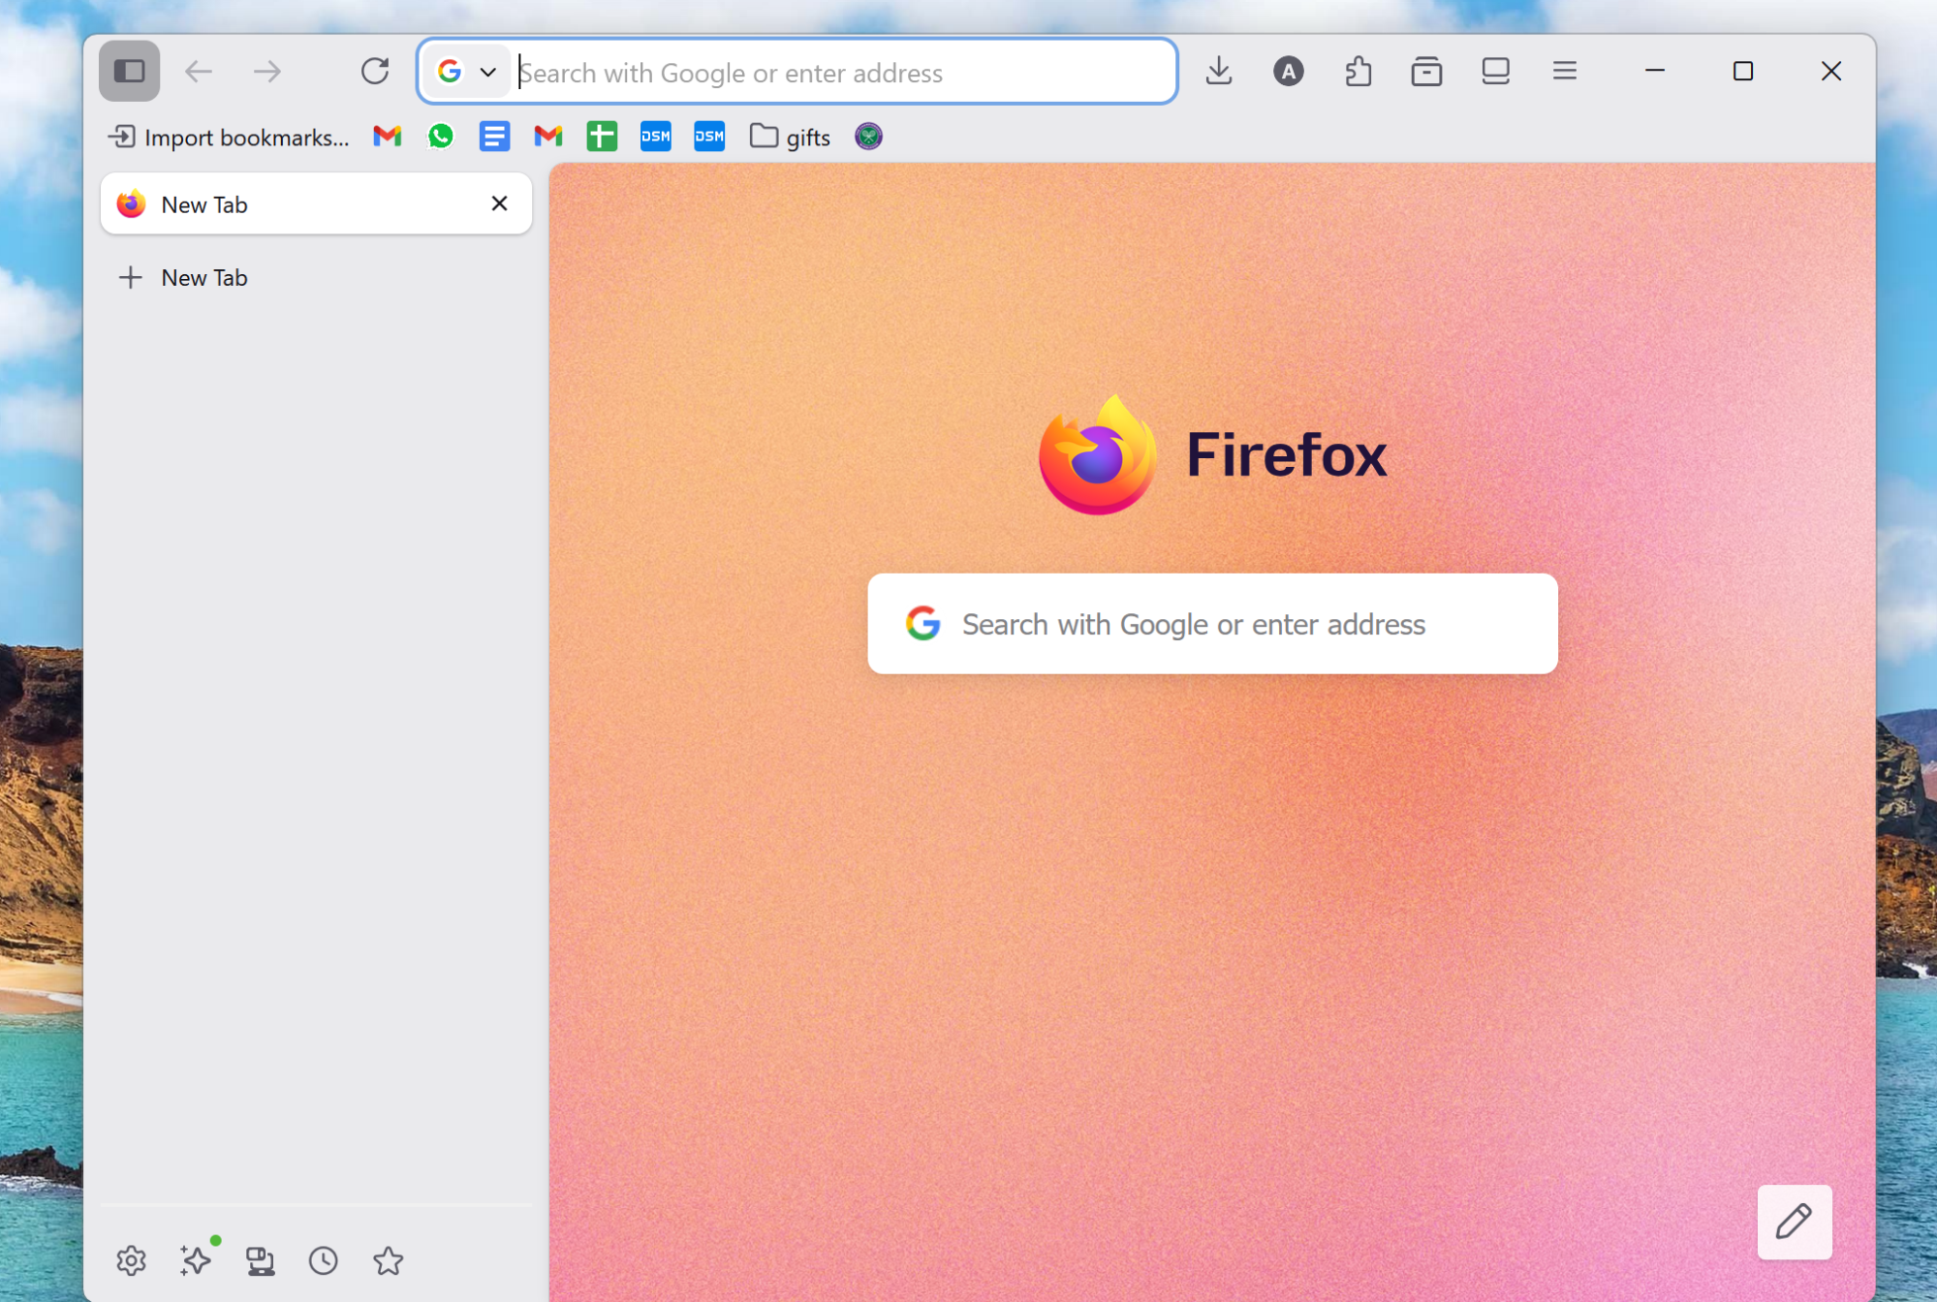The width and height of the screenshot is (1937, 1302).
Task: Open sidebar settings gear
Action: (x=131, y=1260)
